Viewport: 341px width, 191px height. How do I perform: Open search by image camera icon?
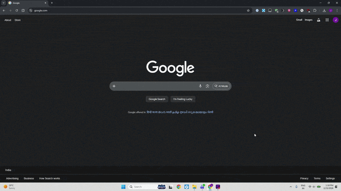click(x=208, y=86)
